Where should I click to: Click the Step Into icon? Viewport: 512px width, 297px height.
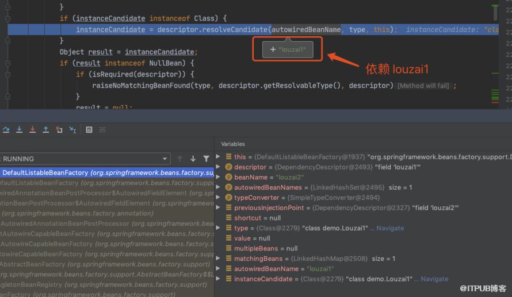(x=19, y=130)
